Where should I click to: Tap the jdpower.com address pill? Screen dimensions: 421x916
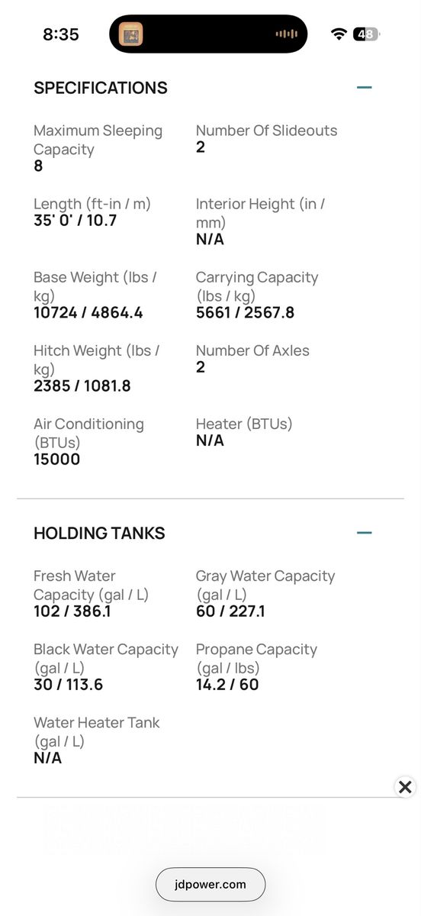click(x=210, y=885)
